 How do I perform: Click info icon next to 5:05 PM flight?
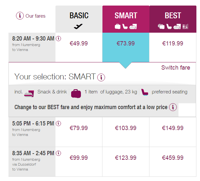point(58,123)
